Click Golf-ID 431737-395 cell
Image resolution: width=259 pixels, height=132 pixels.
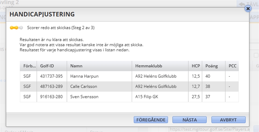[52, 76]
